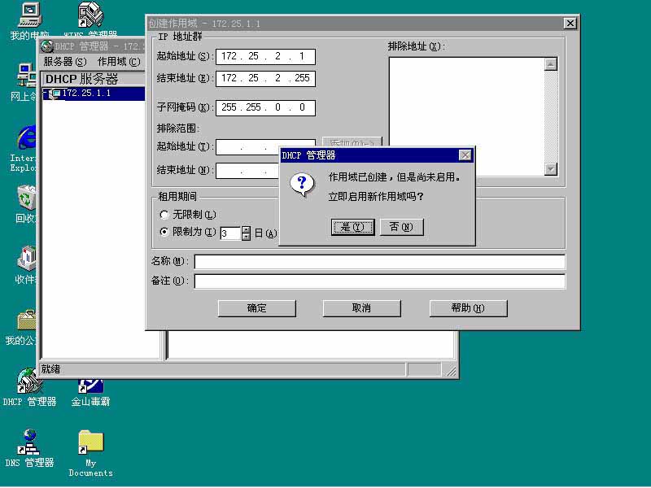Open the My Documents folder icon
651x488 pixels.
pyautogui.click(x=90, y=446)
